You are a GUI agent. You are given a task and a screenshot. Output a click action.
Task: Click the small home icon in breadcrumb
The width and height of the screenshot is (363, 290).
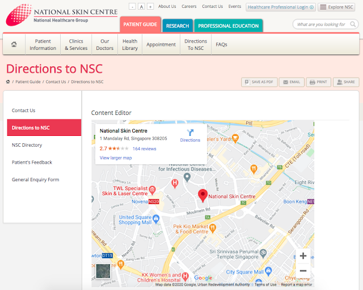pyautogui.click(x=8, y=82)
